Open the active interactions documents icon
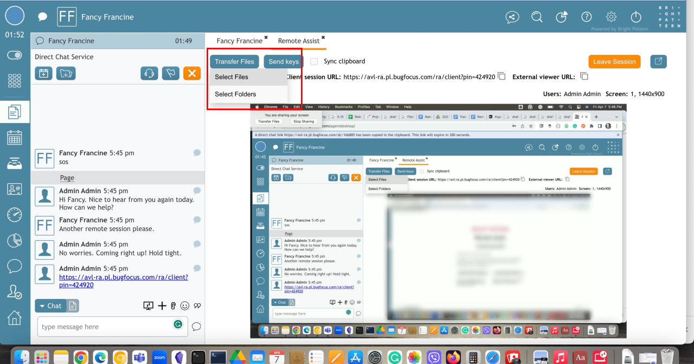The image size is (694, 364). 15,112
